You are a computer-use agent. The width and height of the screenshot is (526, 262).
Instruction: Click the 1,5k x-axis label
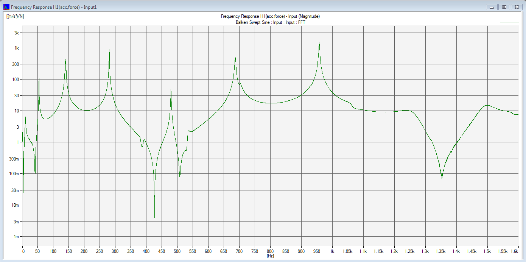(487, 251)
